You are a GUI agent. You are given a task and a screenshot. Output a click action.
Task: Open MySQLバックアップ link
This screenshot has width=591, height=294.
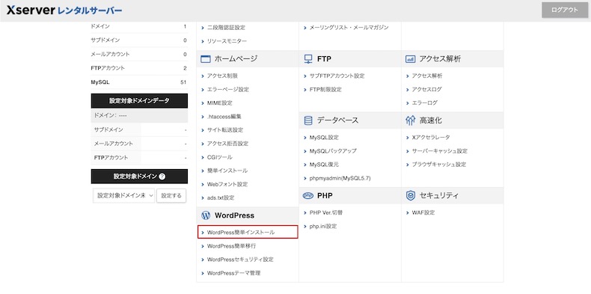click(332, 151)
